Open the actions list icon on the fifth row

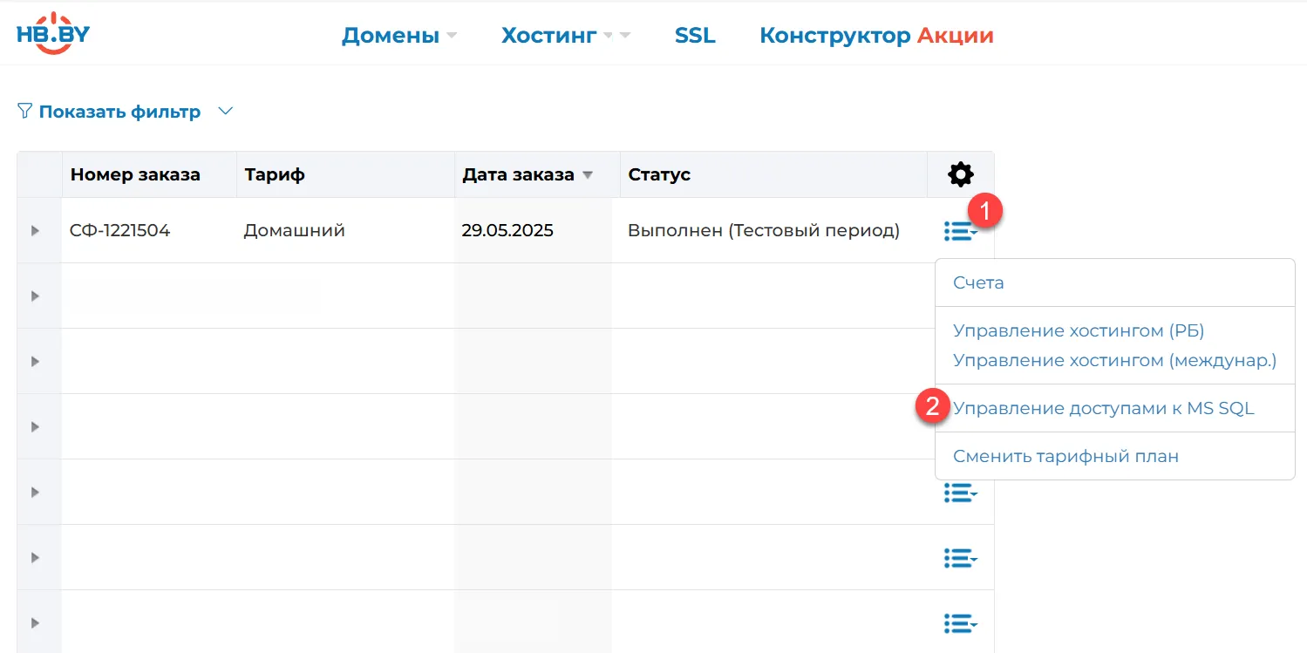tap(960, 493)
